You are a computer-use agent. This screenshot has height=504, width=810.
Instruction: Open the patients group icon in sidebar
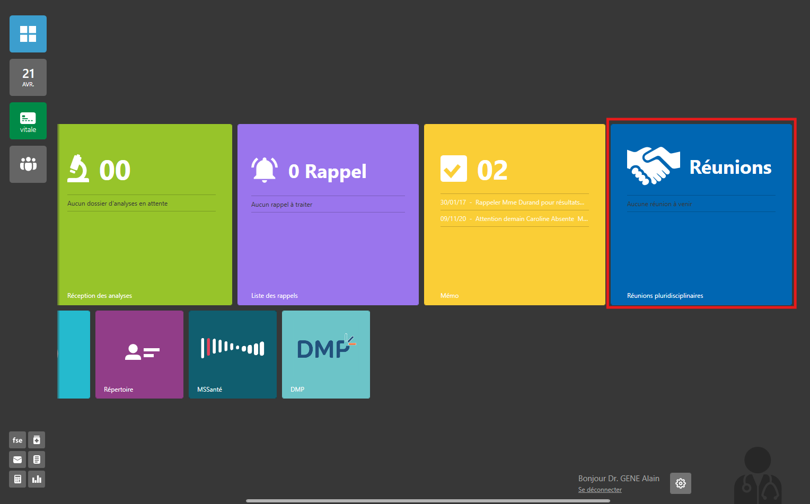[28, 164]
